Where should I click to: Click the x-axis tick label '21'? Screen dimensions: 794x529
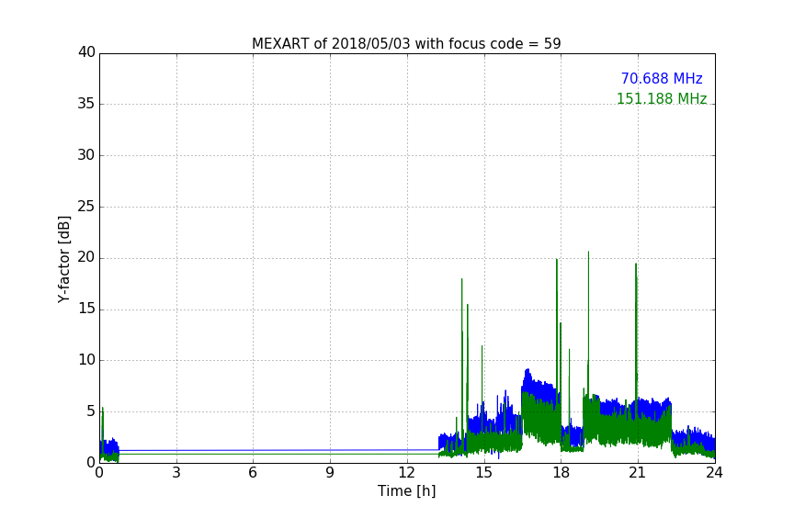click(638, 473)
